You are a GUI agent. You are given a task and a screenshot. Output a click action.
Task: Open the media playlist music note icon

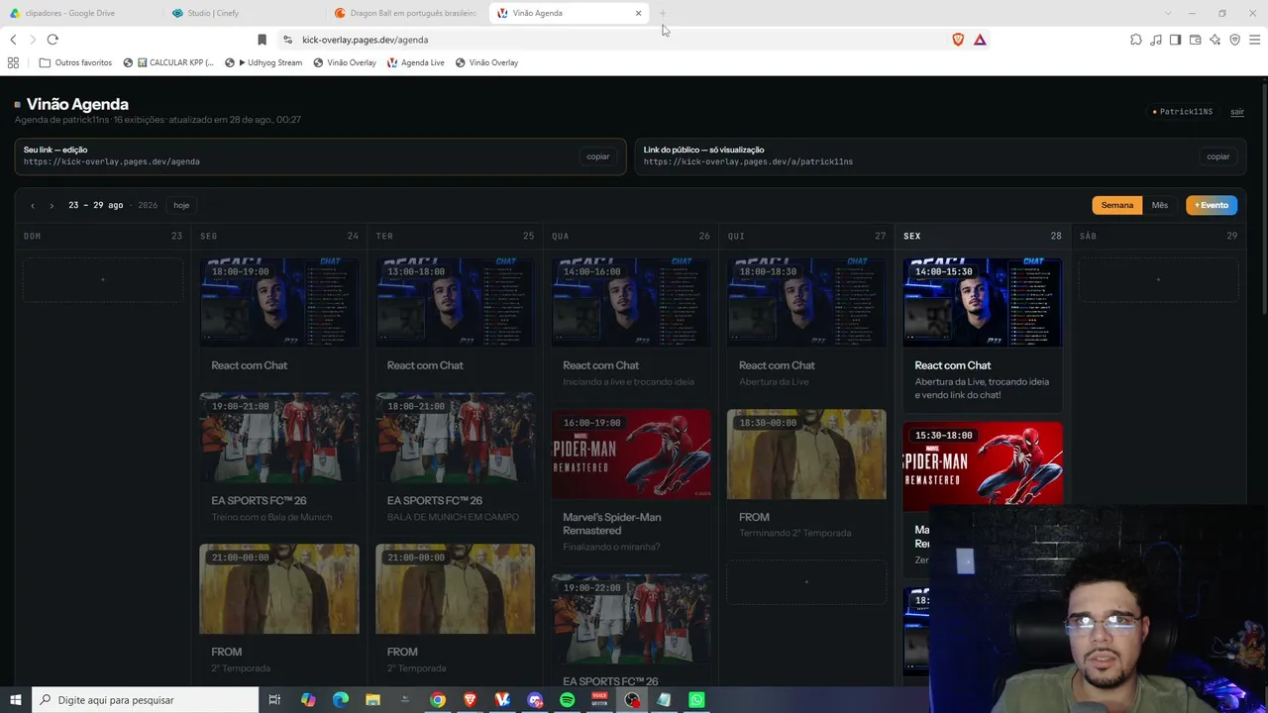(1156, 40)
